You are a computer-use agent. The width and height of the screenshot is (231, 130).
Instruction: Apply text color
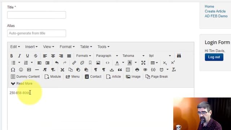coord(117,63)
